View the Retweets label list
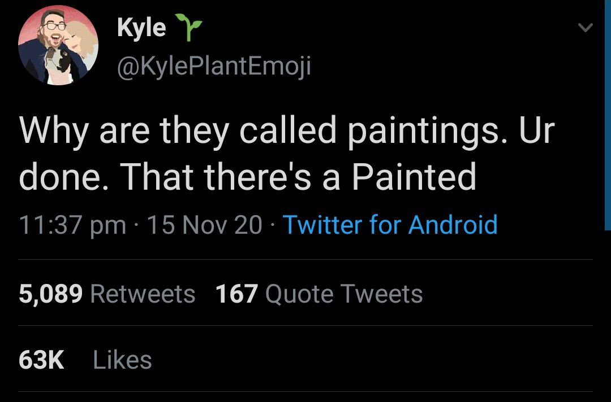This screenshot has width=611, height=402. (x=143, y=294)
